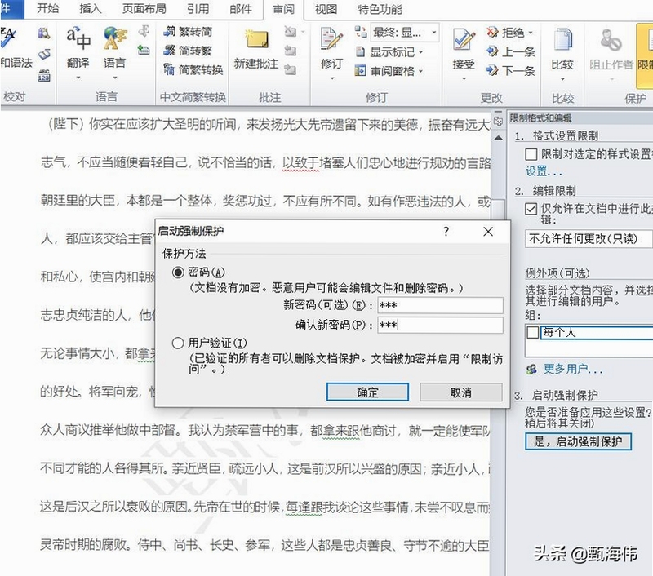Click the Translate (翻译) icon
Image resolution: width=653 pixels, height=576 pixels.
(78, 39)
